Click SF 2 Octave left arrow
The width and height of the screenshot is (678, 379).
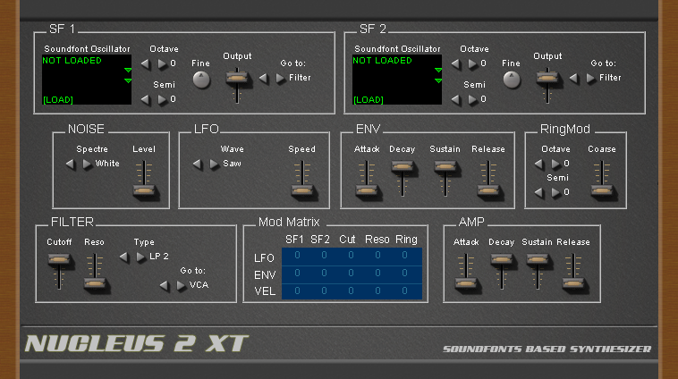pos(456,64)
